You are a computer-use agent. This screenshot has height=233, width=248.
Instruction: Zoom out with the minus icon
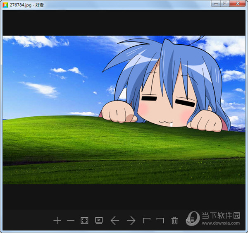click(x=71, y=221)
